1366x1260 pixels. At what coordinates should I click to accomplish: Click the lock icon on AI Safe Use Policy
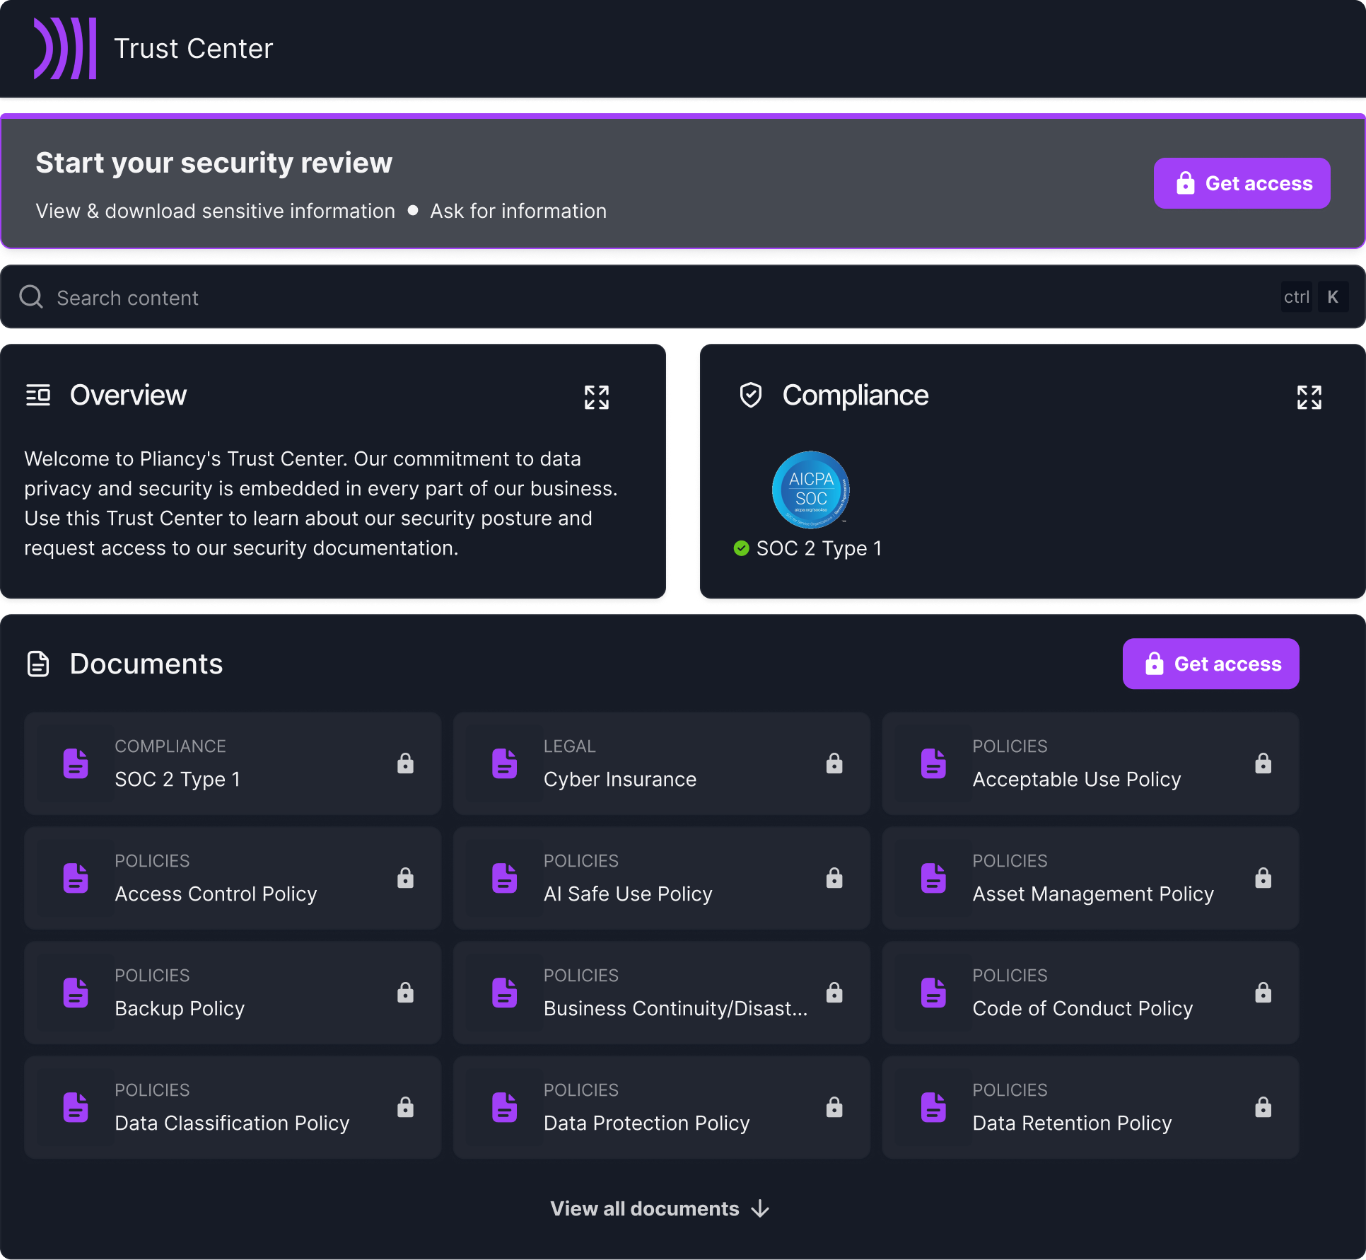(x=834, y=878)
